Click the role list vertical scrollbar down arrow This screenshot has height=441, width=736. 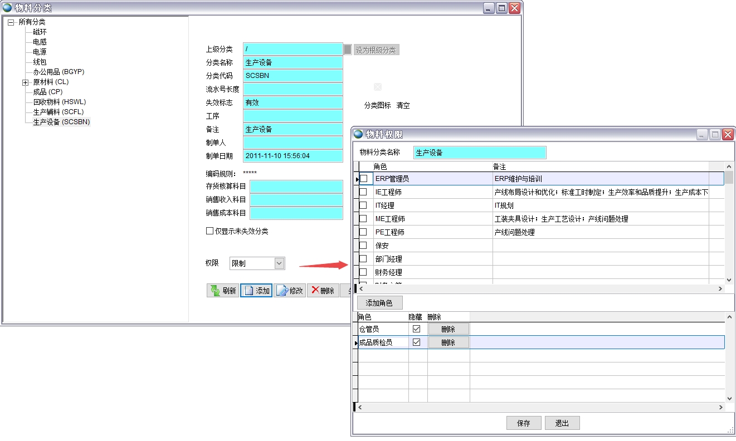729,280
